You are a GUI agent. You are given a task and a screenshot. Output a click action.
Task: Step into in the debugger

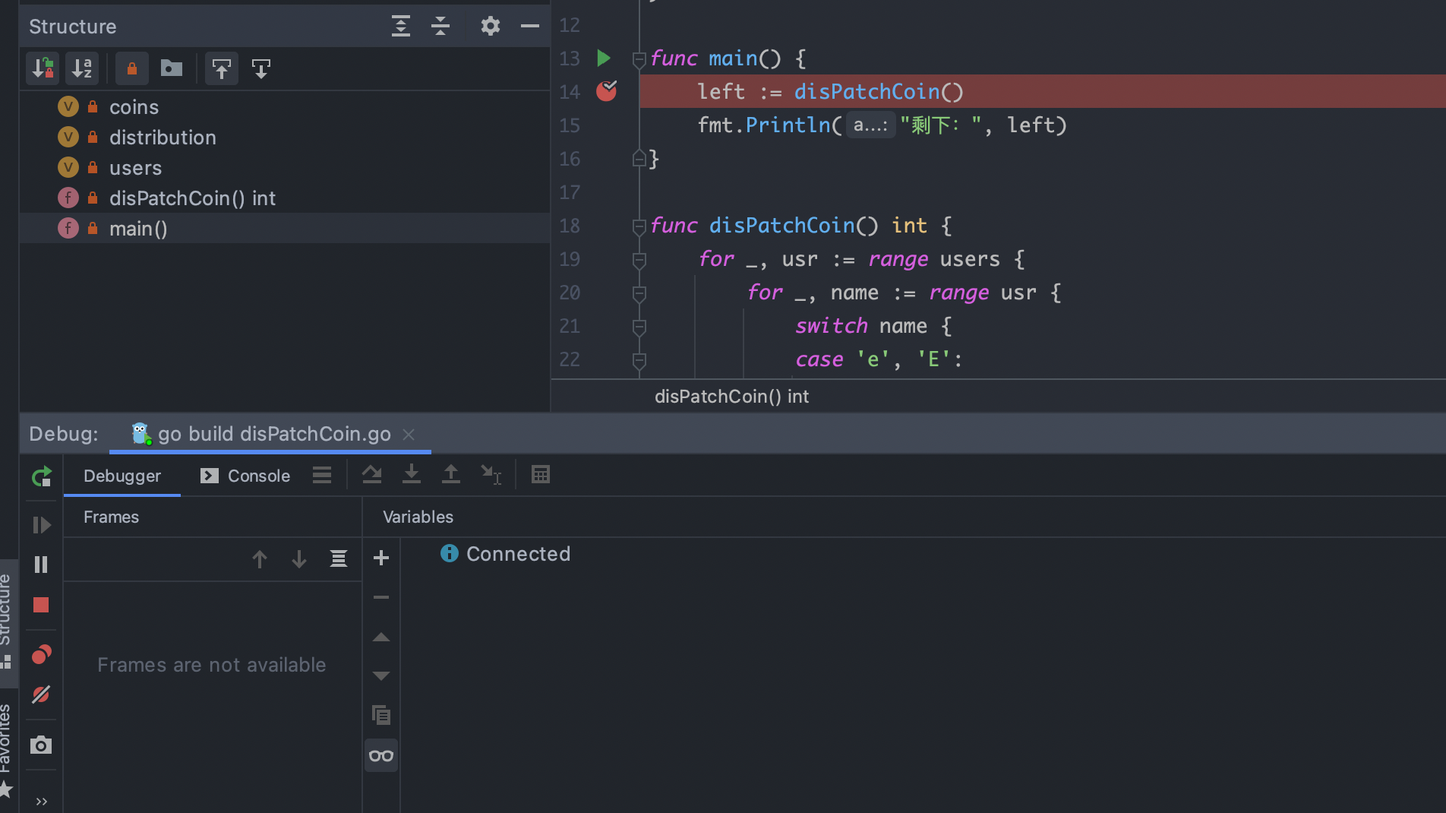[x=412, y=475]
